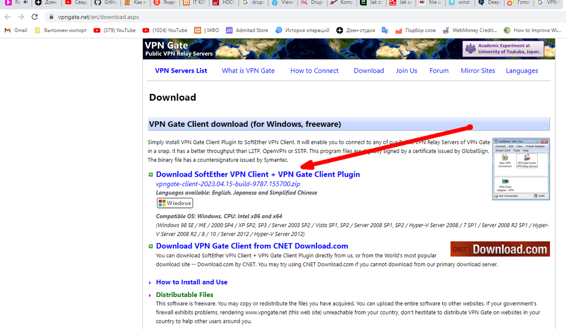This screenshot has width=566, height=329.
Task: Switch to the 'Nie u' tab
Action: 429,3
